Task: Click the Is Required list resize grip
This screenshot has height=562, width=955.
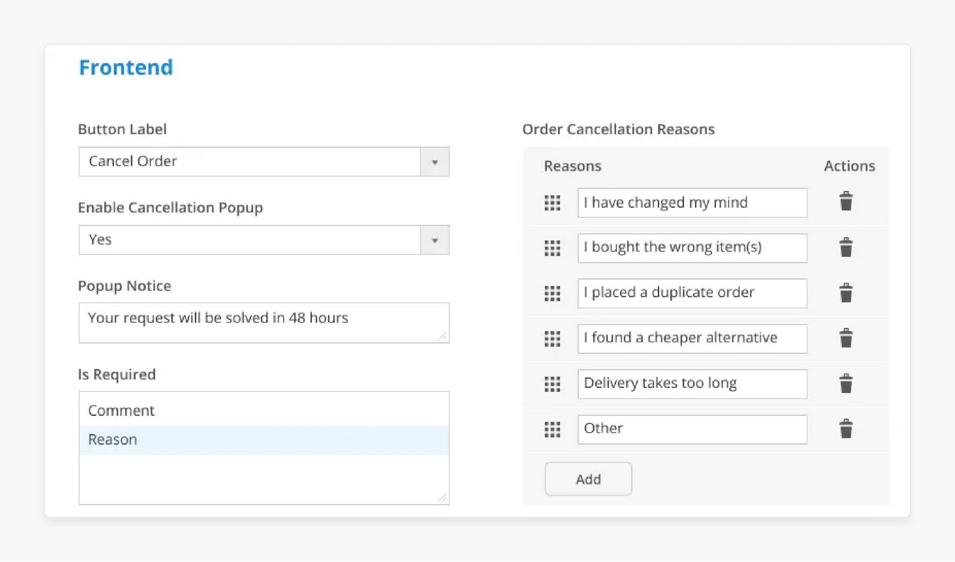Action: point(442,498)
